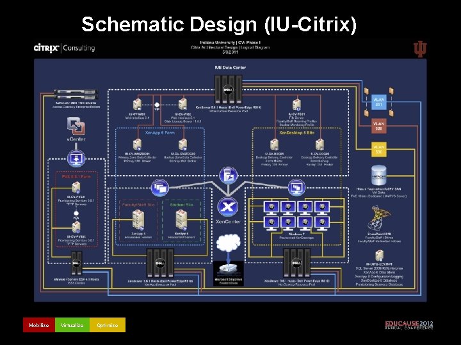The width and height of the screenshot is (461, 345).
Task: Select the VMware vSphere ESX 4.1 host server
Action: point(76,263)
